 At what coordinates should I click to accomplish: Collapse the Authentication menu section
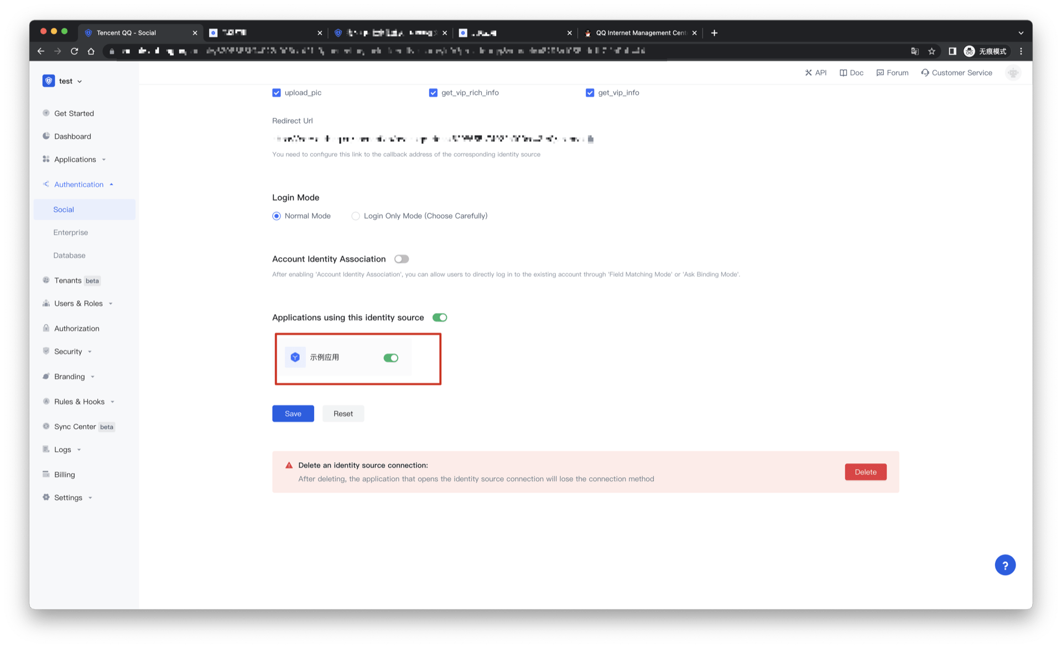(79, 184)
